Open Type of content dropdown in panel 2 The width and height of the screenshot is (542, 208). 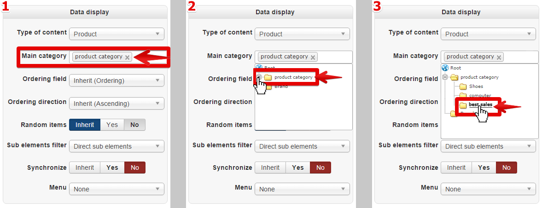(302, 34)
